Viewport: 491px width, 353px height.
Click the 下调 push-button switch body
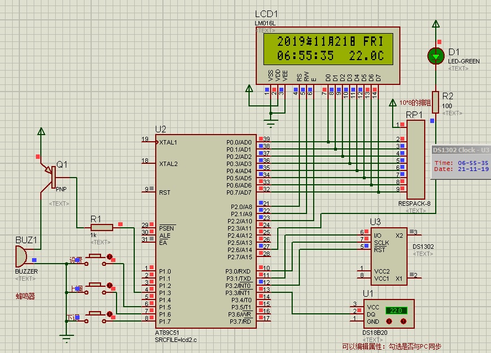click(x=95, y=317)
